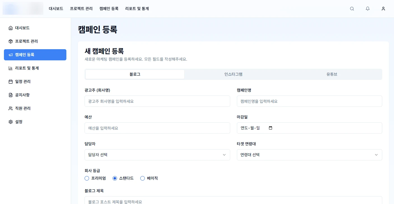Open the 연령대 선택 dropdown
The image size is (394, 204).
click(x=309, y=155)
